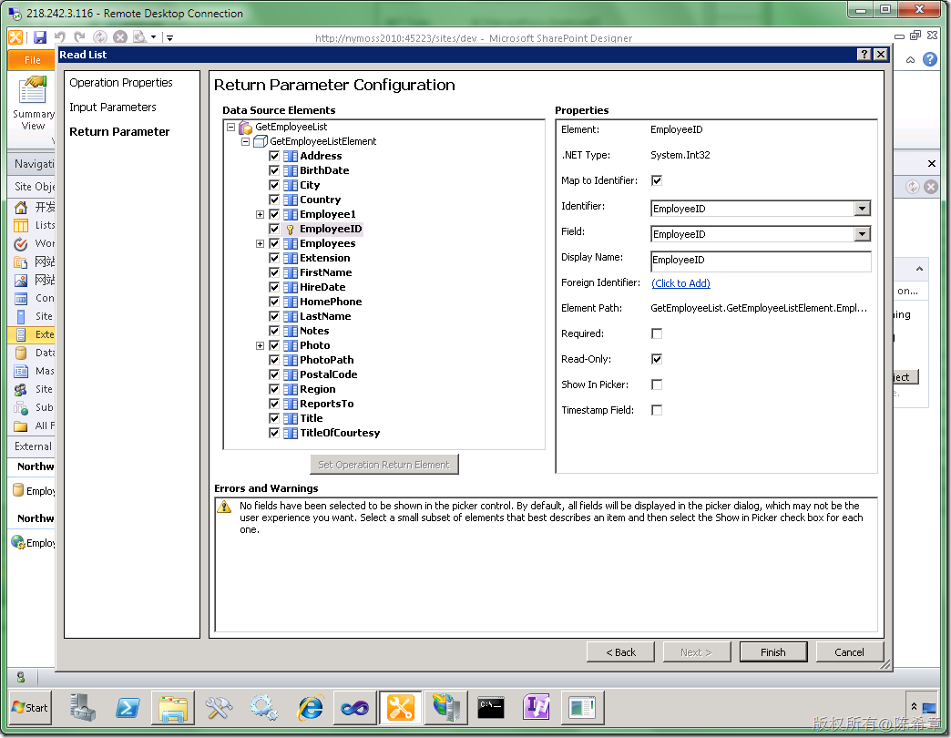Screen dimensions: 951x738
Task: Uncheck the Country element checkbox
Action: click(x=274, y=200)
